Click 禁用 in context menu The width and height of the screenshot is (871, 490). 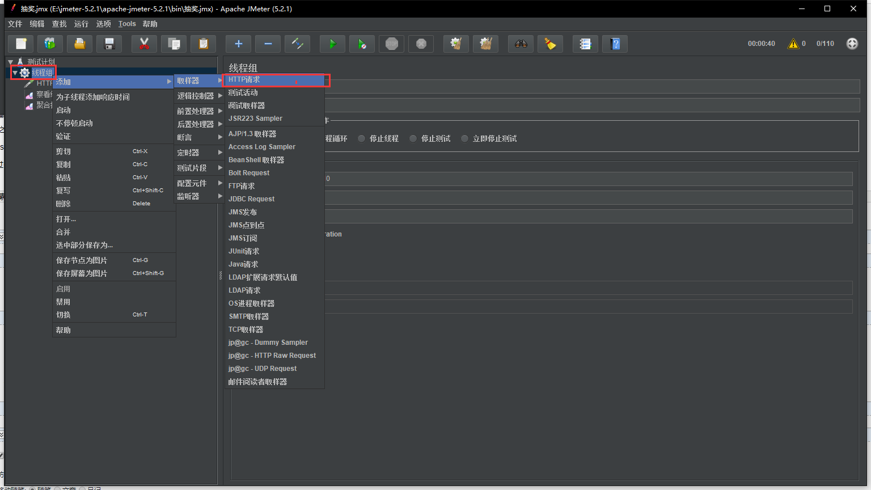pos(114,302)
